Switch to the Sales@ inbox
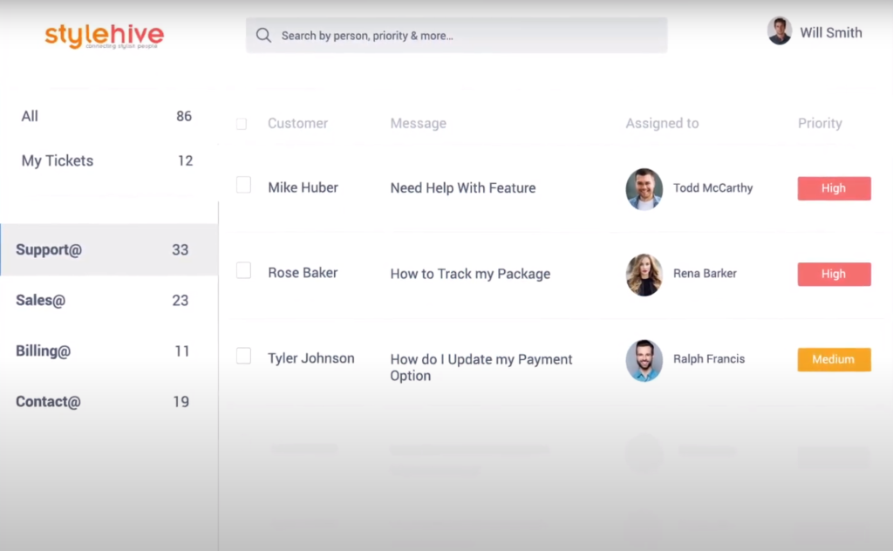Image resolution: width=893 pixels, height=551 pixels. 40,300
